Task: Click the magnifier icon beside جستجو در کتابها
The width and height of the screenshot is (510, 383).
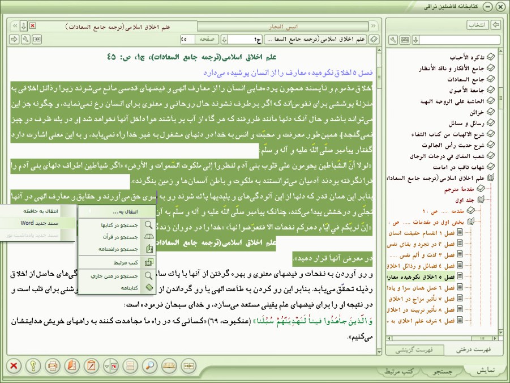Action: pos(149,225)
